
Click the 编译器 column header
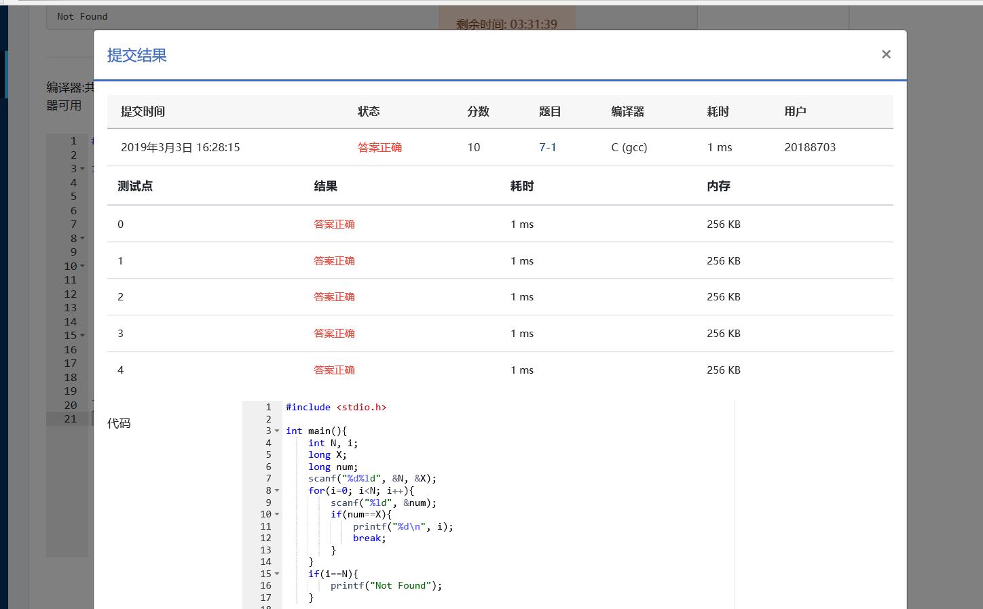tap(627, 111)
